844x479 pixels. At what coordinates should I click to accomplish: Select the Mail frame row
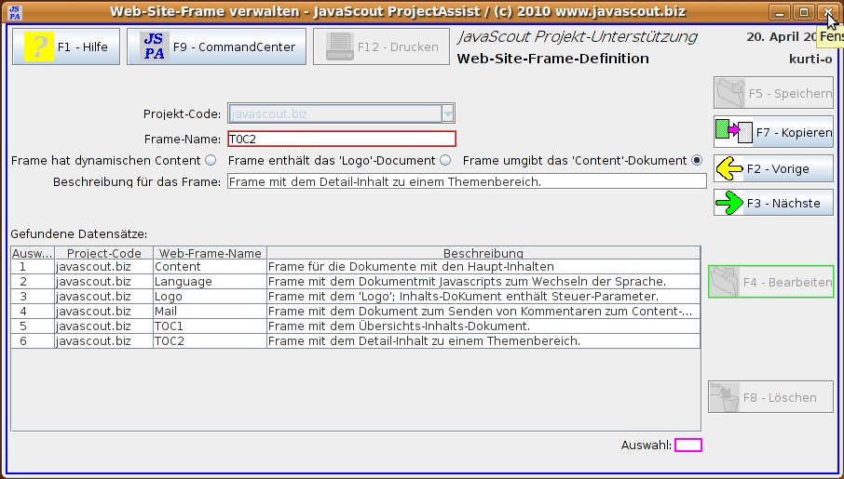[x=209, y=312]
